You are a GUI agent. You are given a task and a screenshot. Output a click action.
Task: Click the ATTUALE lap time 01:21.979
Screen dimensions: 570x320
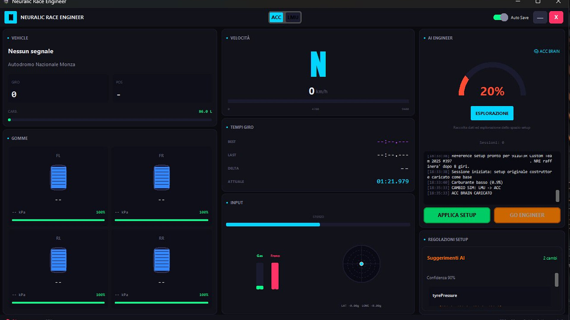[392, 181]
